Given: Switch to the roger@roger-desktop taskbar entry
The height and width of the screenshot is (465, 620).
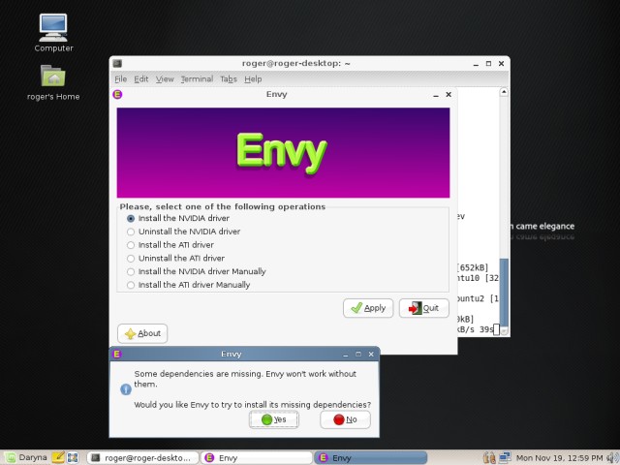Looking at the screenshot, I should tap(142, 458).
